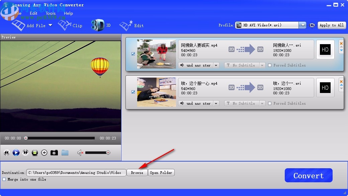Open the audio track dropdown for the first video
The height and width of the screenshot is (196, 348).
tap(216, 65)
